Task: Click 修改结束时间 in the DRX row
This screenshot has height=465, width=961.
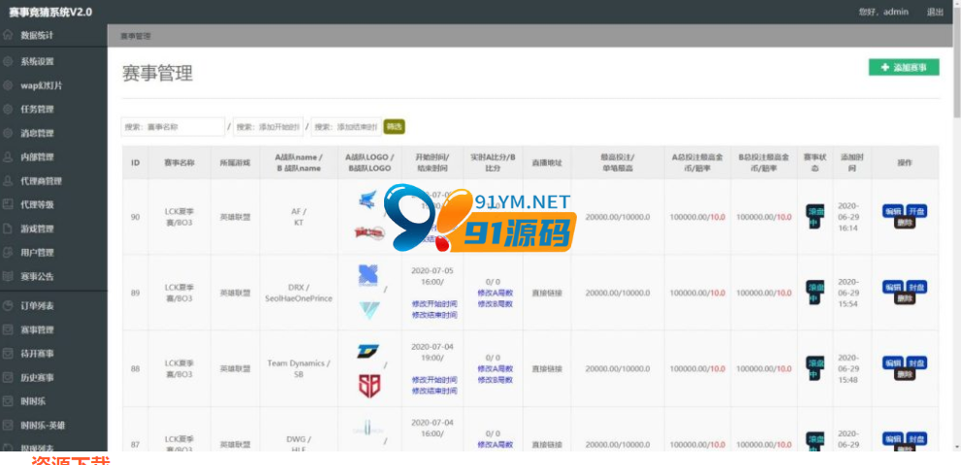Action: 433,315
